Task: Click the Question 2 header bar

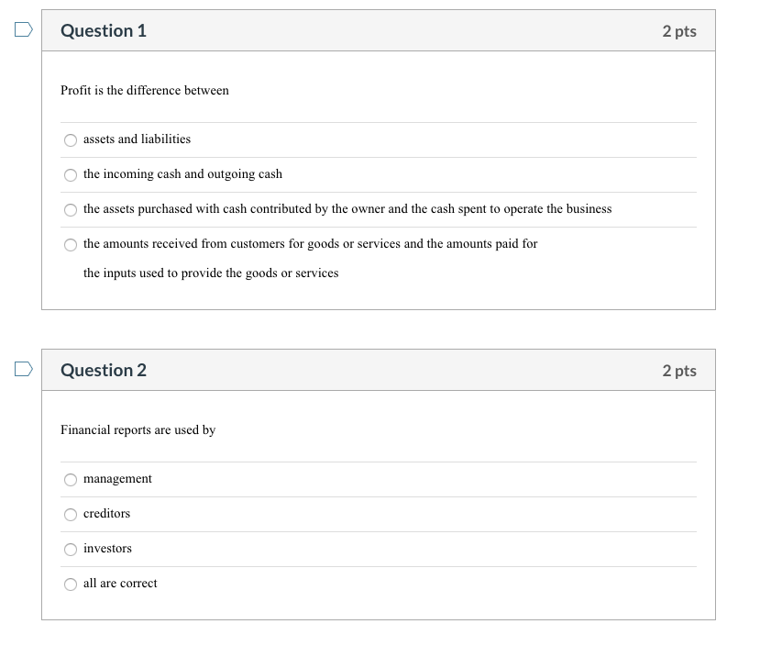Action: click(104, 370)
